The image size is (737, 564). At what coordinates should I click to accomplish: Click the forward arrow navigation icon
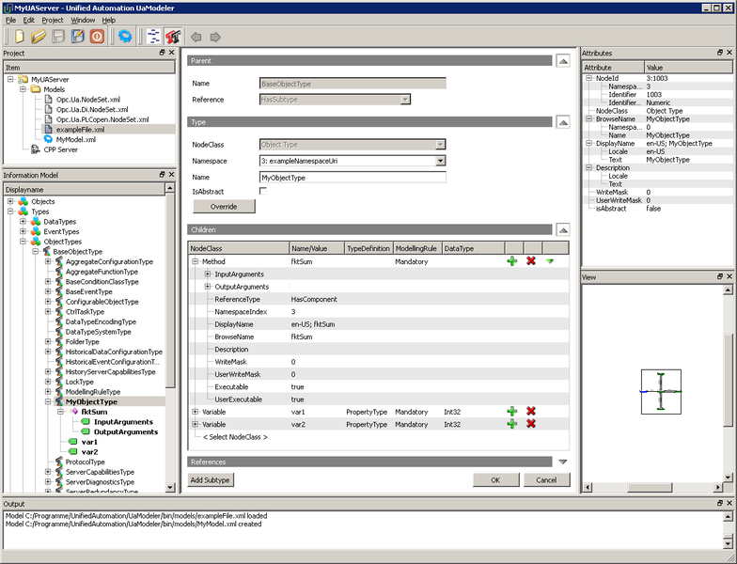pyautogui.click(x=215, y=38)
